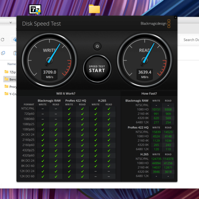Click the refresh icon in File Explorer
Image resolution: width=199 pixels, height=199 pixels.
2,40
